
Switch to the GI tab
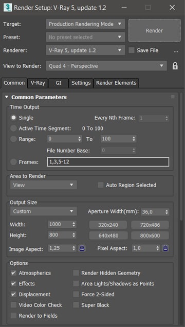[59, 83]
